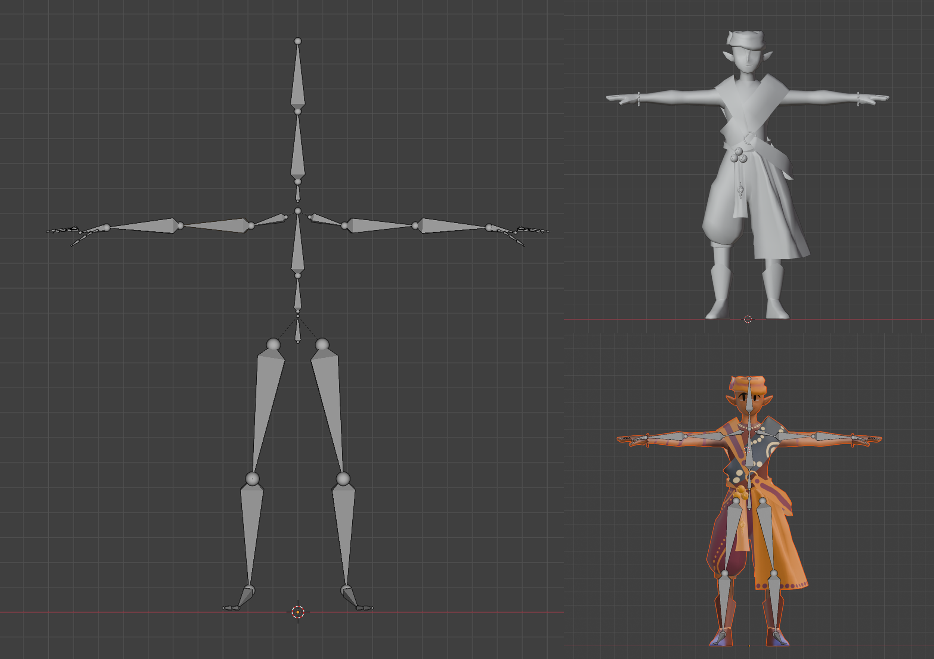Click the 3D cursor at gray character's feet
This screenshot has width=934, height=659.
click(748, 319)
